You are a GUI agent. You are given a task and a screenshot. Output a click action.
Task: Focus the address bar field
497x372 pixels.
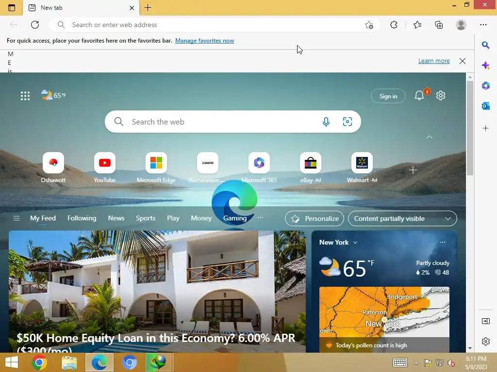pyautogui.click(x=214, y=25)
